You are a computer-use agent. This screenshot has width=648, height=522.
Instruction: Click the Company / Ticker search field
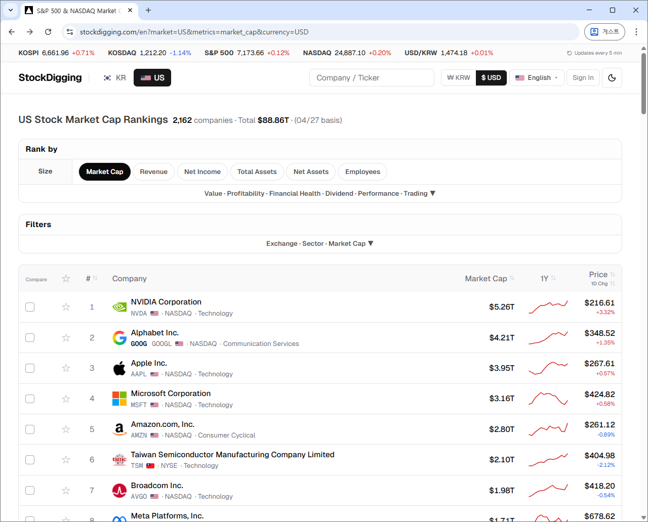coord(372,78)
